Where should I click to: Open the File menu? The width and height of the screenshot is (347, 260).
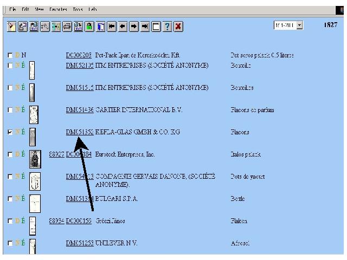tap(12, 9)
